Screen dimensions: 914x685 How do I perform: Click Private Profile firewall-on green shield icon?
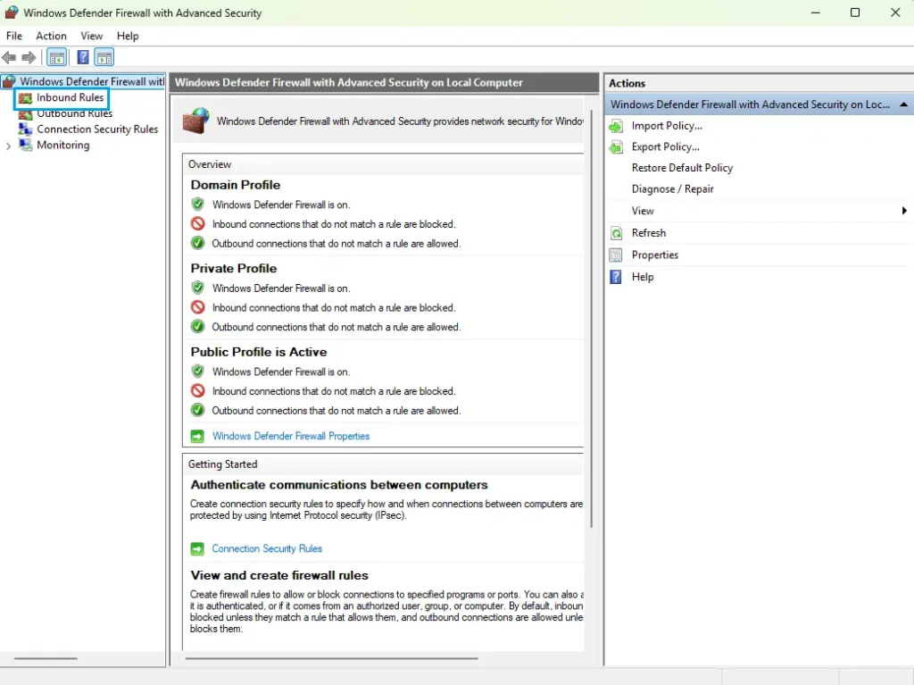[197, 288]
